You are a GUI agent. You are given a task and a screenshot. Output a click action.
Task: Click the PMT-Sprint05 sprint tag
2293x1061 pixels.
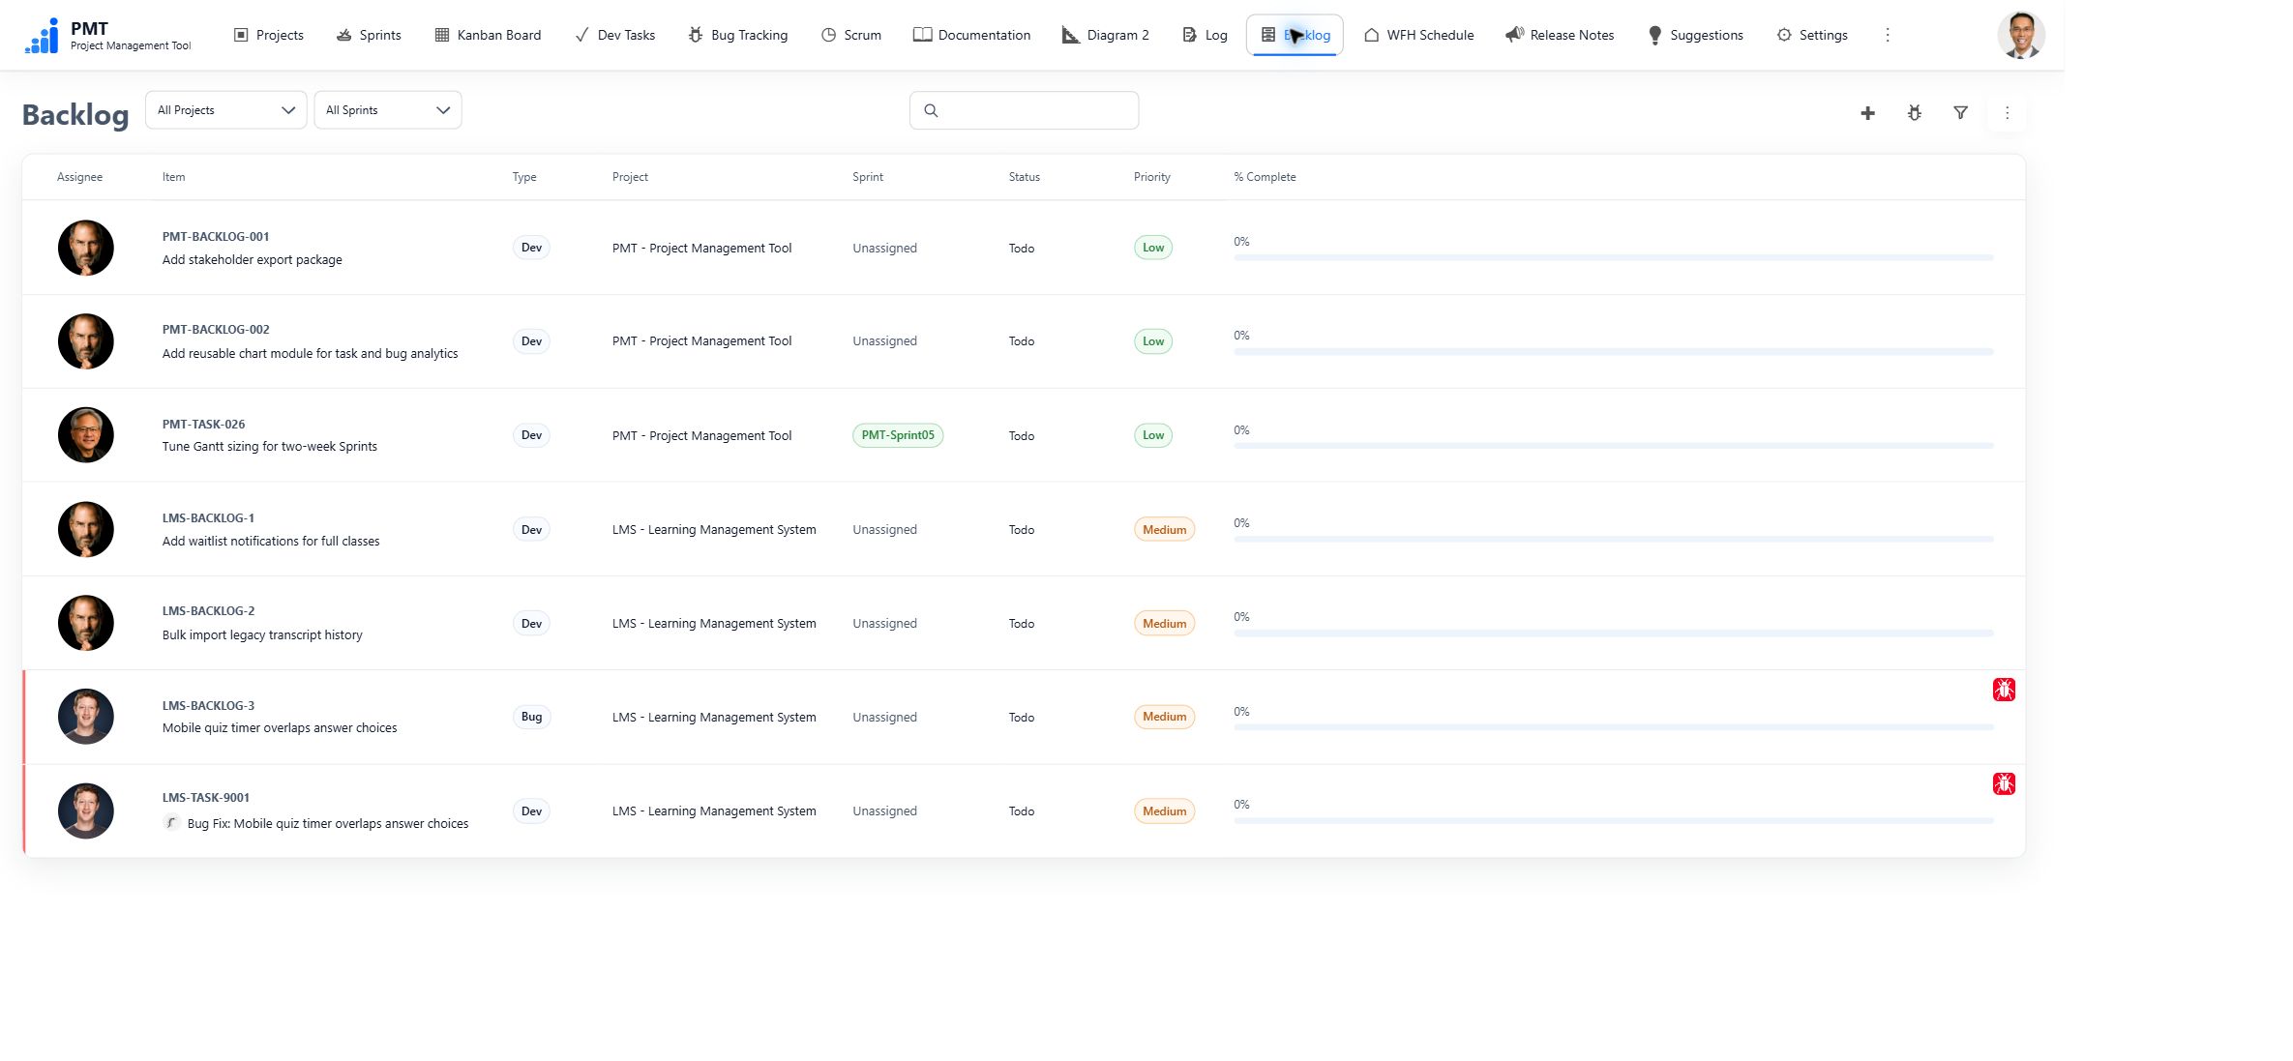point(898,435)
